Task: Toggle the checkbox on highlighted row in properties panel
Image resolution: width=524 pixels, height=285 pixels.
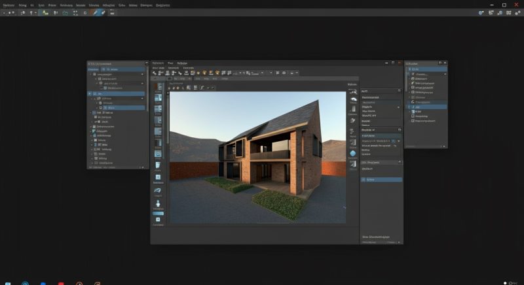Action: (x=364, y=179)
